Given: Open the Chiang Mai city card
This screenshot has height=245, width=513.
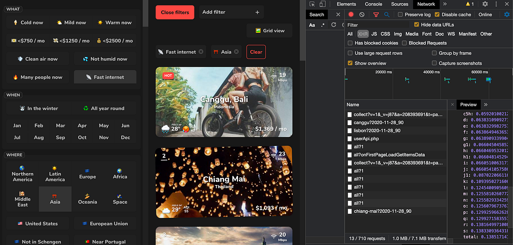Looking at the screenshot, I should click(224, 181).
